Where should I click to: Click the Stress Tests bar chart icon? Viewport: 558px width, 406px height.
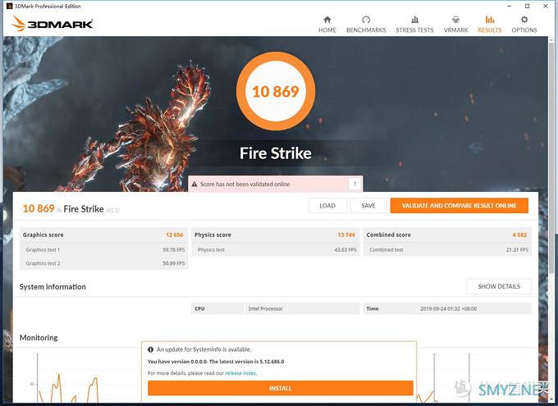click(414, 19)
